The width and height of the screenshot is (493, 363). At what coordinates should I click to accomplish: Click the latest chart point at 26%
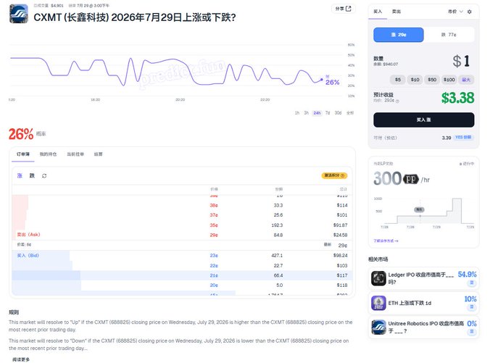[321, 80]
